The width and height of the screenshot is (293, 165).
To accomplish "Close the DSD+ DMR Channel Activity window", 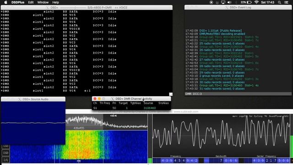I will click(x=95, y=99).
